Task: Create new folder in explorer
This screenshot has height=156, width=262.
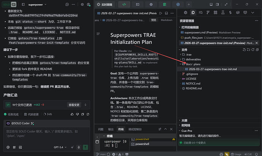Action: click(x=248, y=50)
